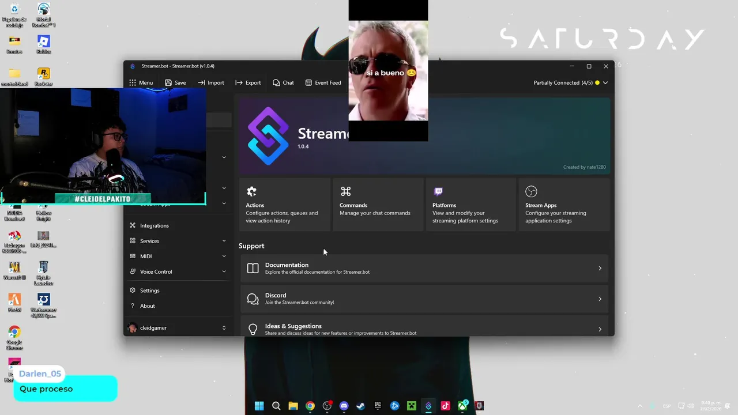Open the Documentation support link
738x415 pixels.
click(424, 268)
